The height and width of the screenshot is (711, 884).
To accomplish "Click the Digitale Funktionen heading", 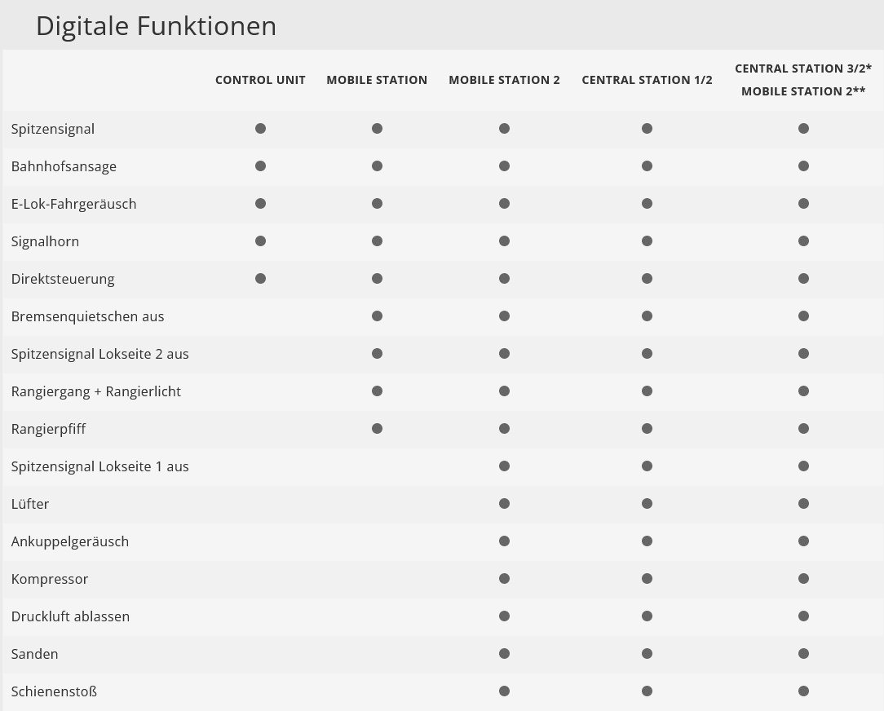I will point(156,26).
